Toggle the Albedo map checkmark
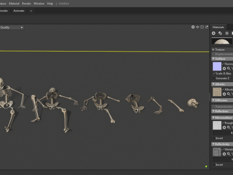 click(x=223, y=89)
